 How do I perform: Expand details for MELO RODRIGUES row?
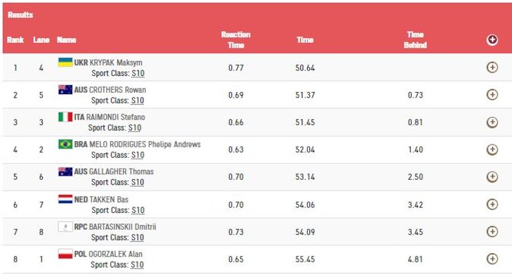click(492, 149)
